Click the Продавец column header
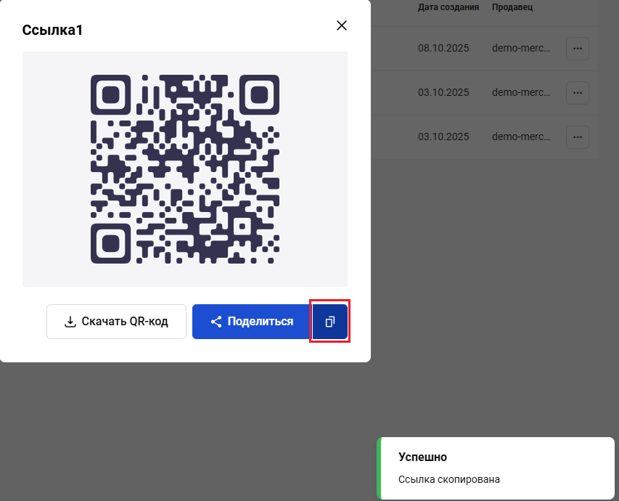619x501 pixels. 512,7
